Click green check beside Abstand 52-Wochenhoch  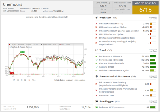(97, 63)
